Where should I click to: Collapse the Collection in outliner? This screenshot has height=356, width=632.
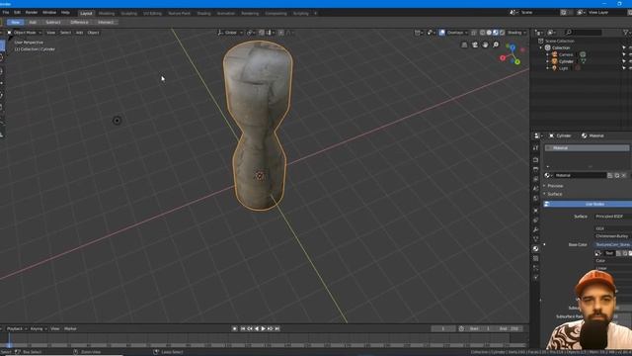tap(541, 47)
